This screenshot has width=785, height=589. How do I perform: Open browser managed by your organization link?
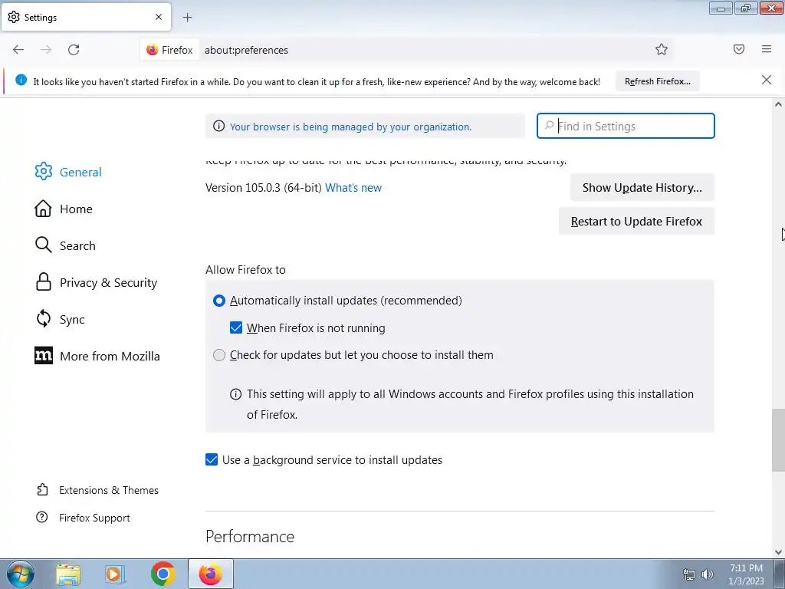coord(350,127)
